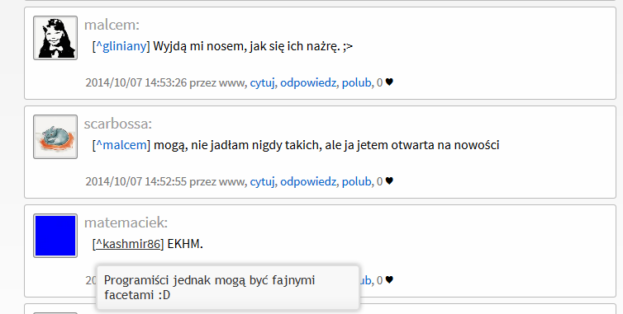
Task: Click polub on malcem's post
Action: pos(356,82)
